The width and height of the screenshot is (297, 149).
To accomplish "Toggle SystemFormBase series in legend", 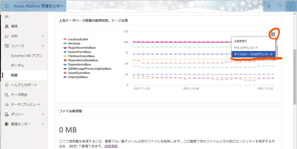I will coord(77,52).
